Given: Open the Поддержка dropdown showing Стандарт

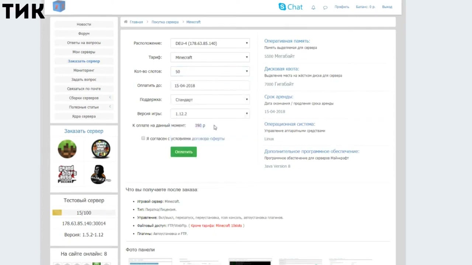Looking at the screenshot, I should [x=210, y=100].
